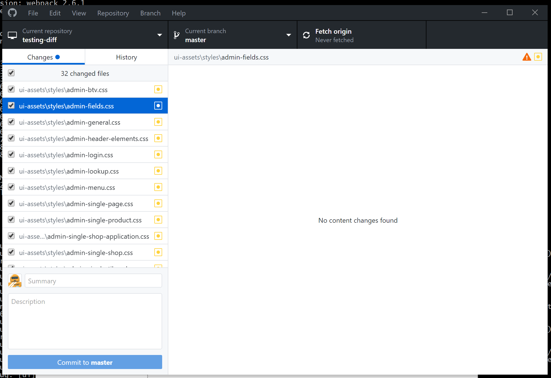Select the admin-menu.css file in the changes list
Image resolution: width=551 pixels, height=378 pixels.
(x=67, y=187)
